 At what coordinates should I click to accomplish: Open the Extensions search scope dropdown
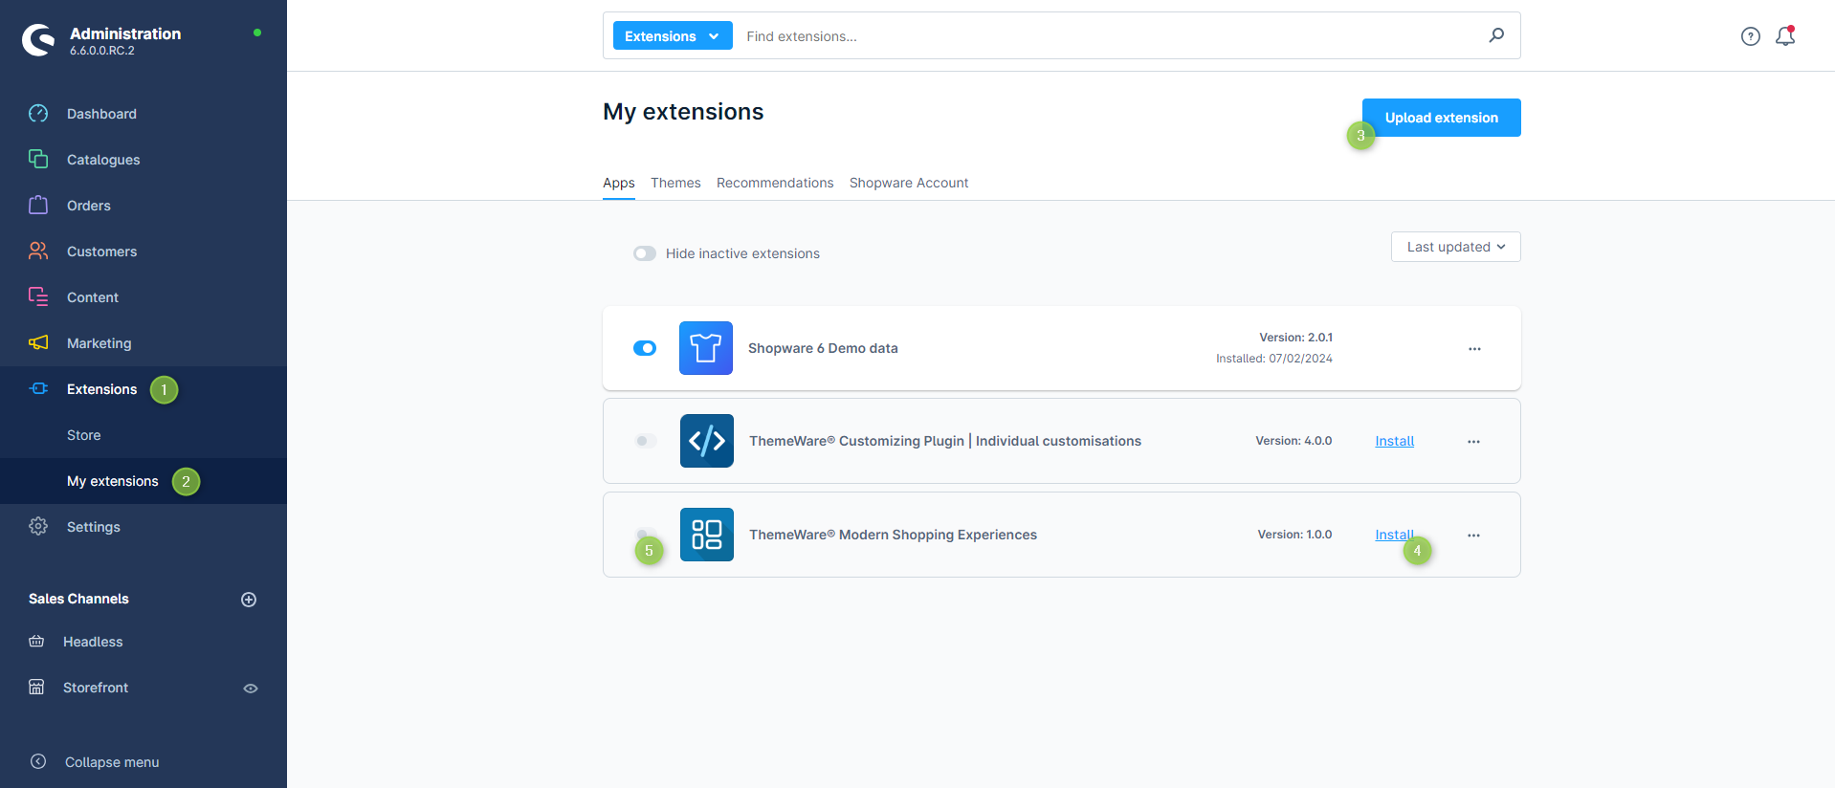tap(673, 35)
